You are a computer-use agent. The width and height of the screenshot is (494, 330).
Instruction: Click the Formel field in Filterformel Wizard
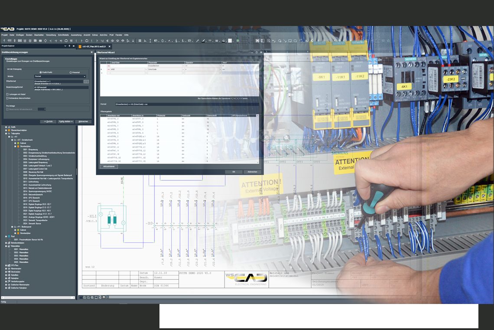[187, 105]
